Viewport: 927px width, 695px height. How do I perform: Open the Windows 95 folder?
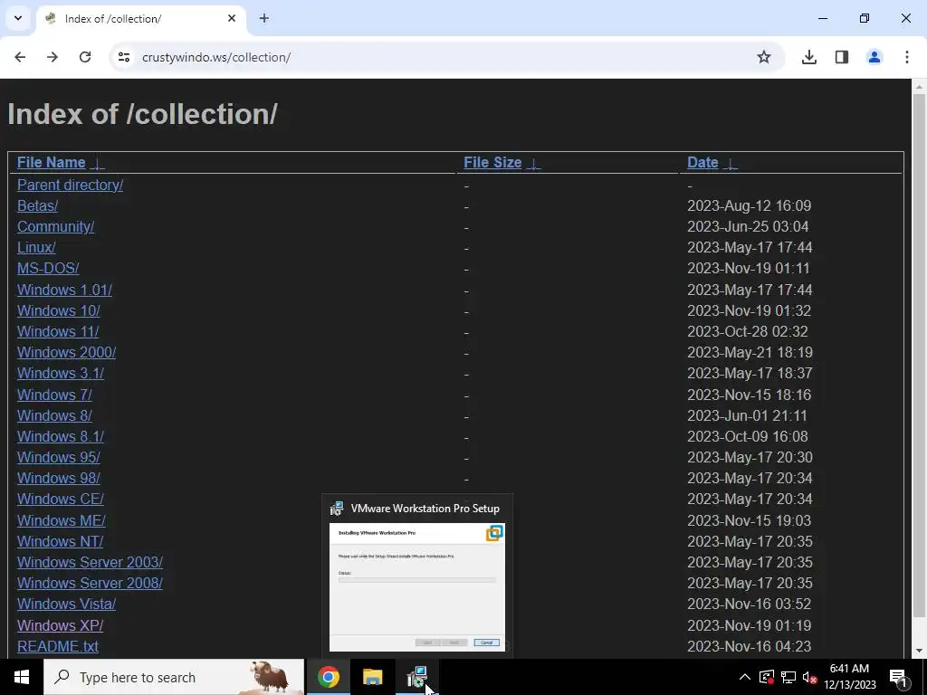tap(59, 457)
